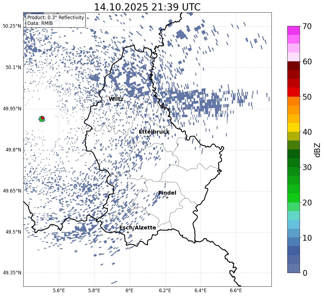Click the 49.5°N latitude label
Screen dimensions: 324x296
pyautogui.click(x=14, y=232)
